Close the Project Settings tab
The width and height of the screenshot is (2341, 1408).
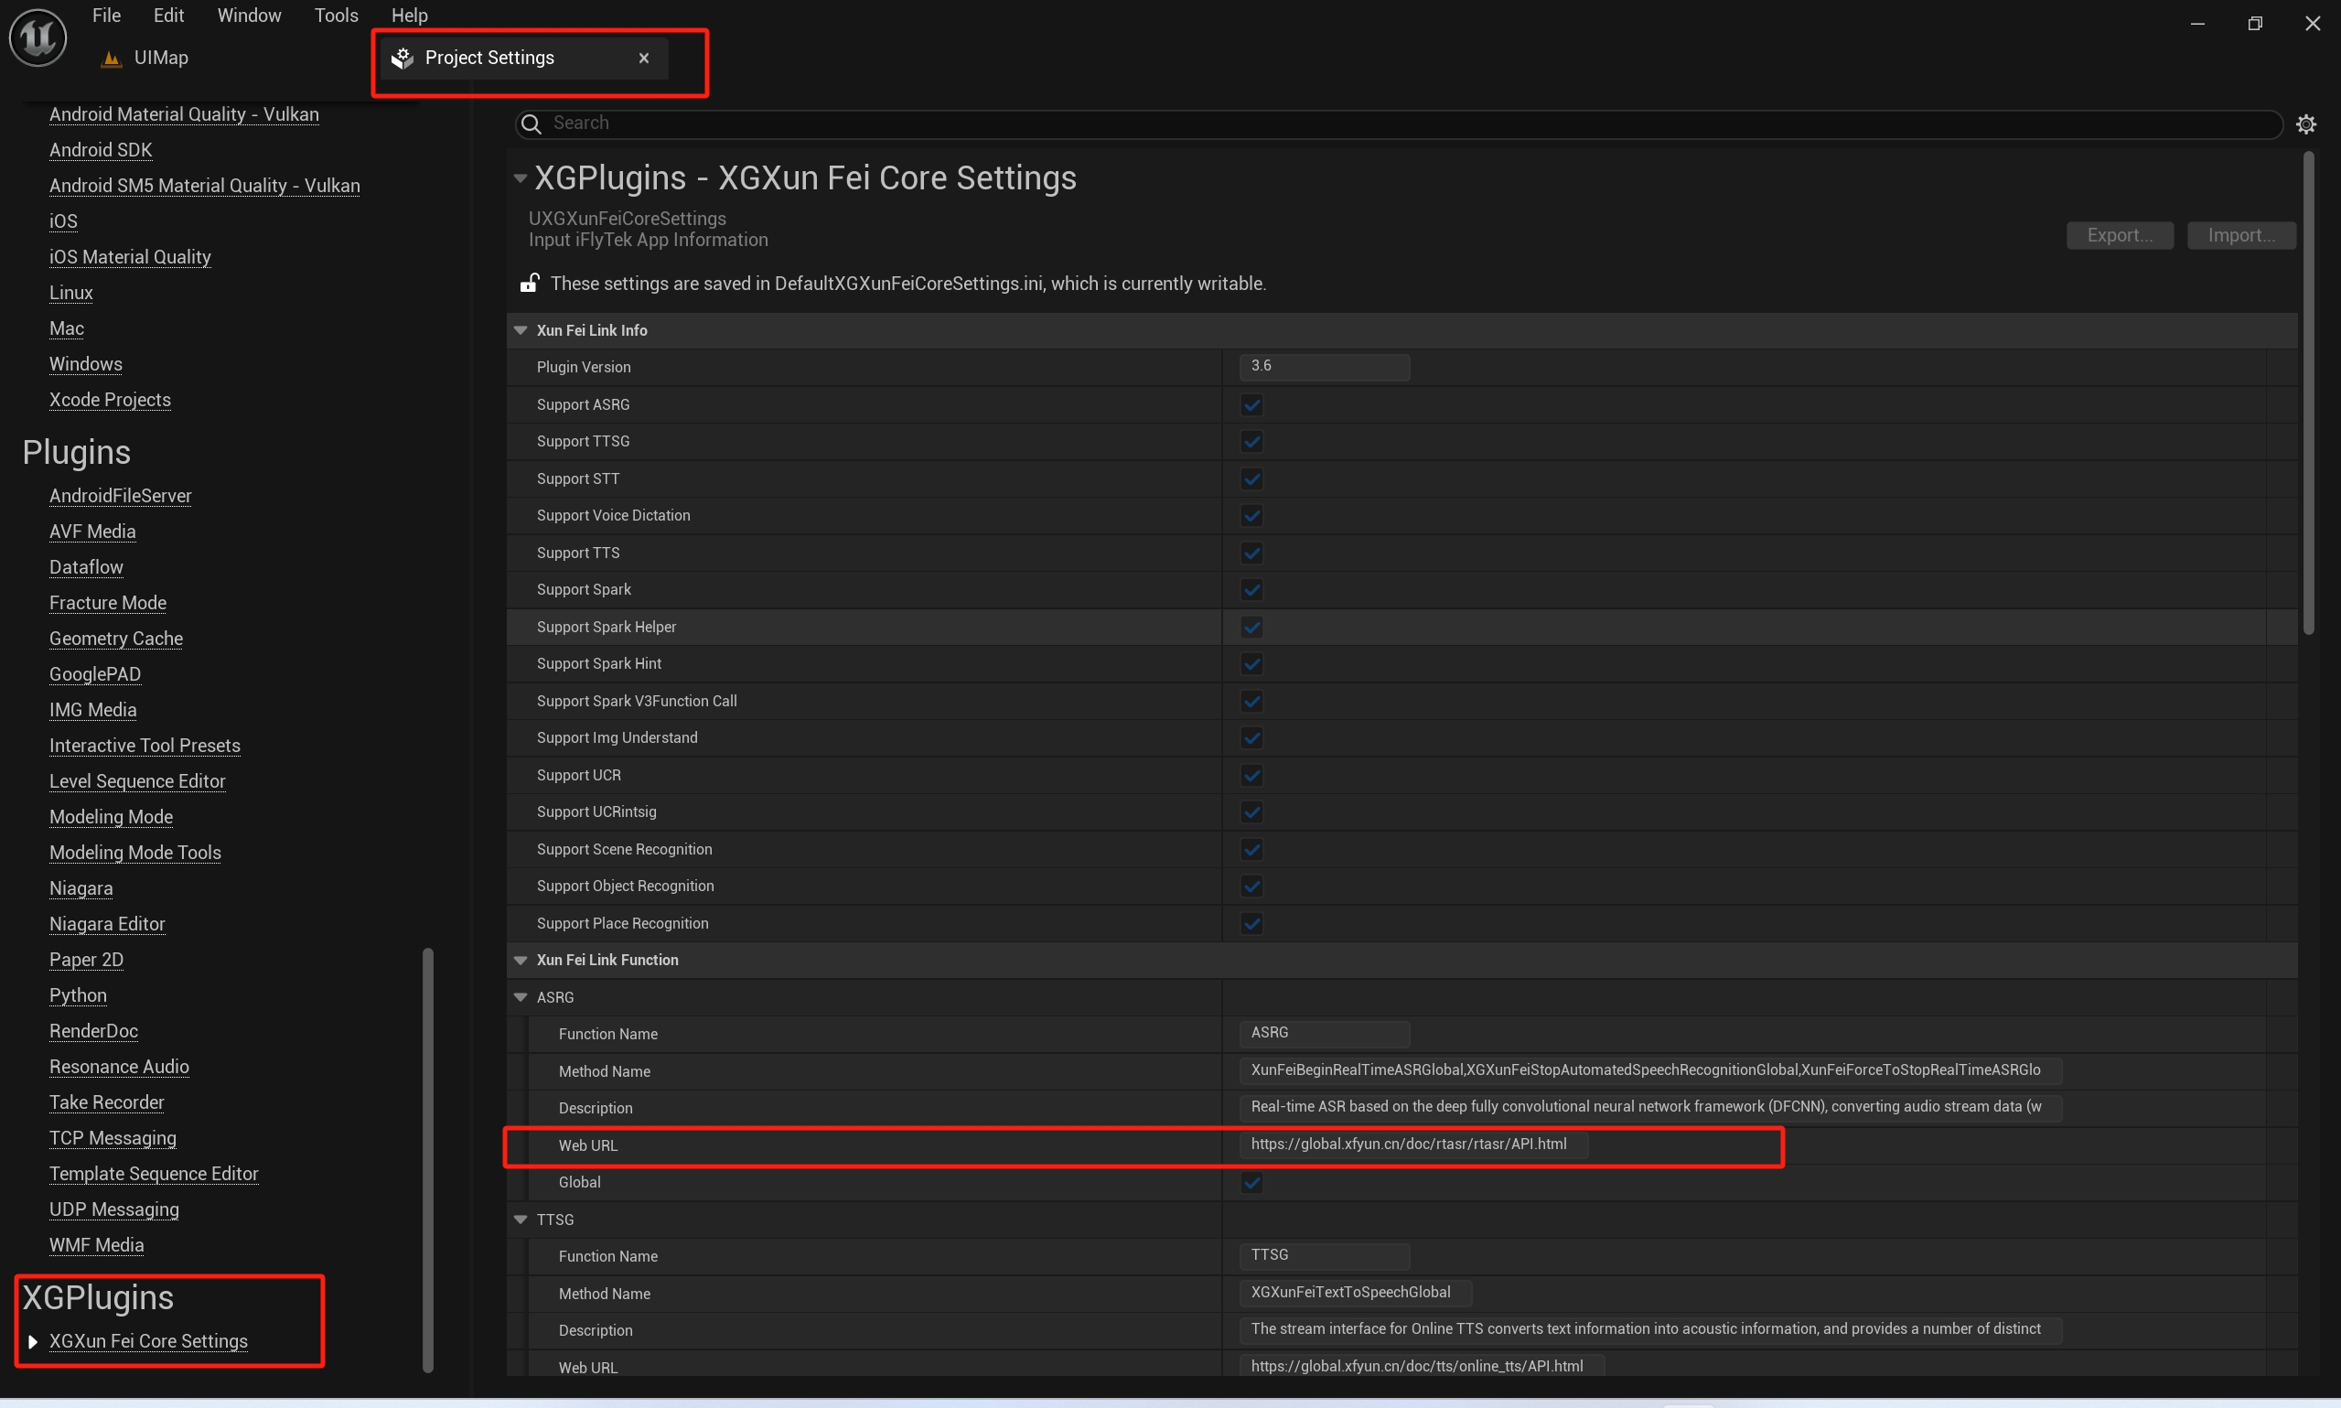pos(644,58)
